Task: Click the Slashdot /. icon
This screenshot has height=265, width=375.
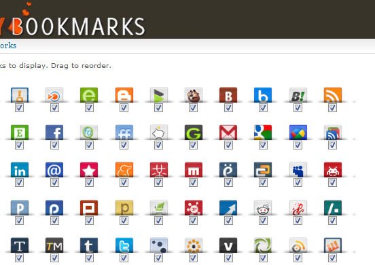Action: (x=333, y=208)
